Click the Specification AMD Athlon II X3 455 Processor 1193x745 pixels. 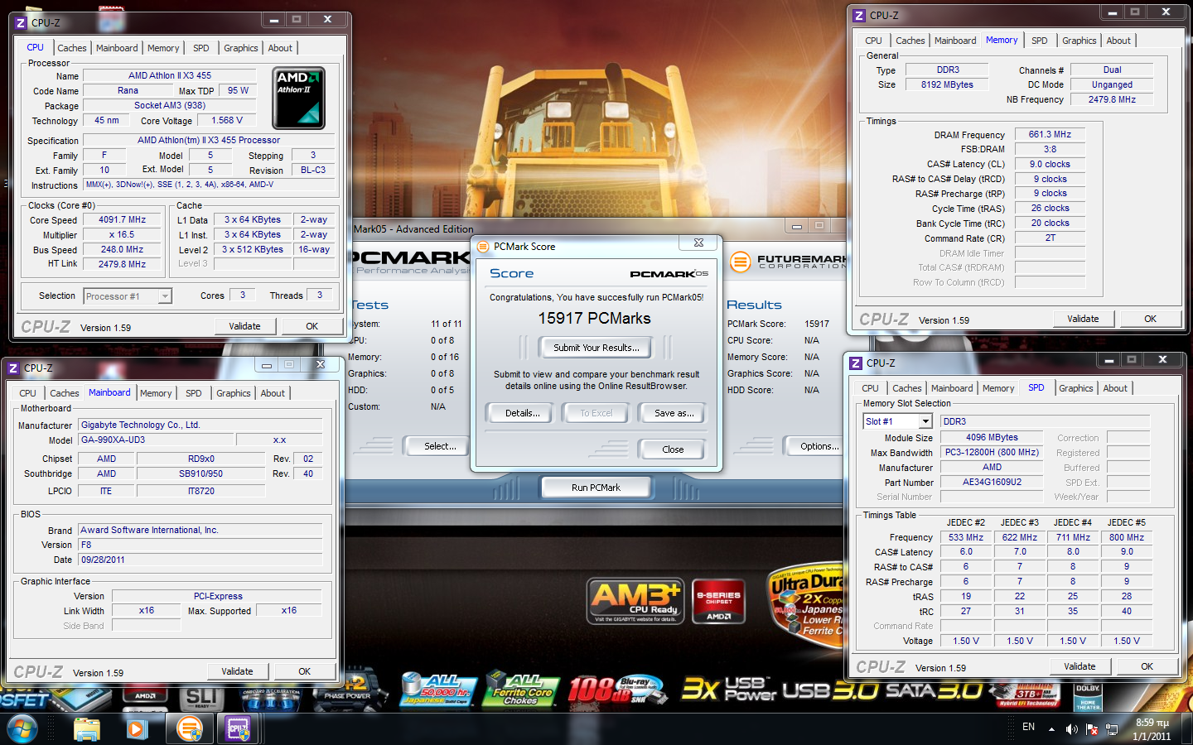click(x=209, y=140)
